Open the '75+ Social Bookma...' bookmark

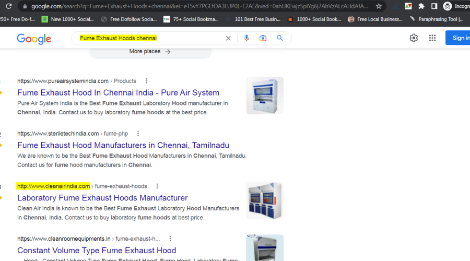pyautogui.click(x=191, y=19)
